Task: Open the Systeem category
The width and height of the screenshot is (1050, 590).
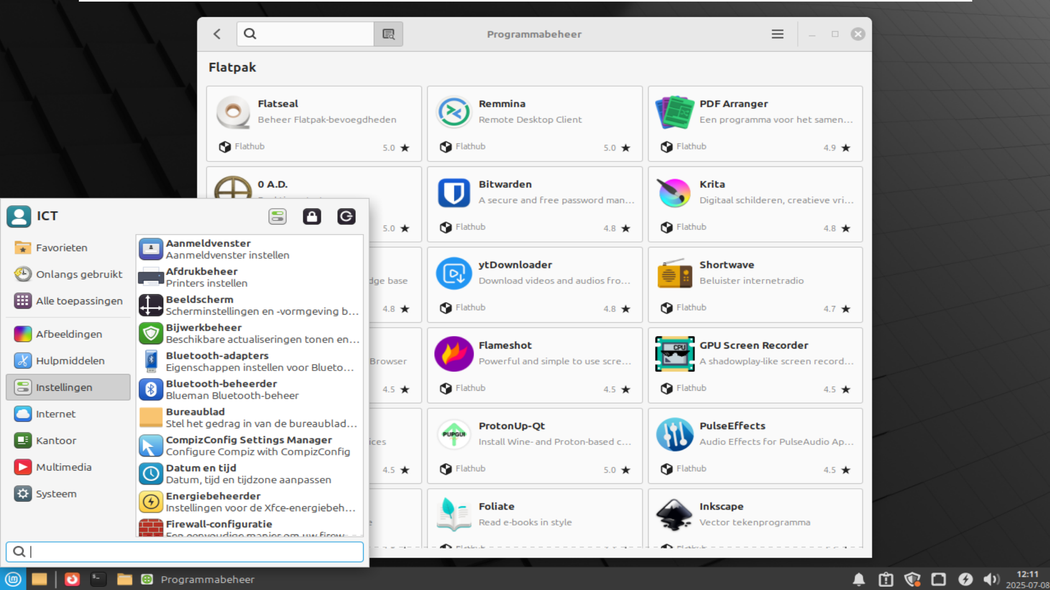Action: point(68,494)
